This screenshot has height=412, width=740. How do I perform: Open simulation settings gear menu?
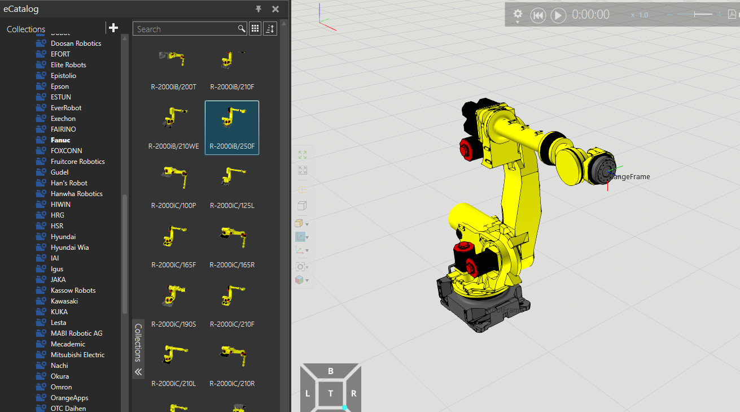click(518, 14)
